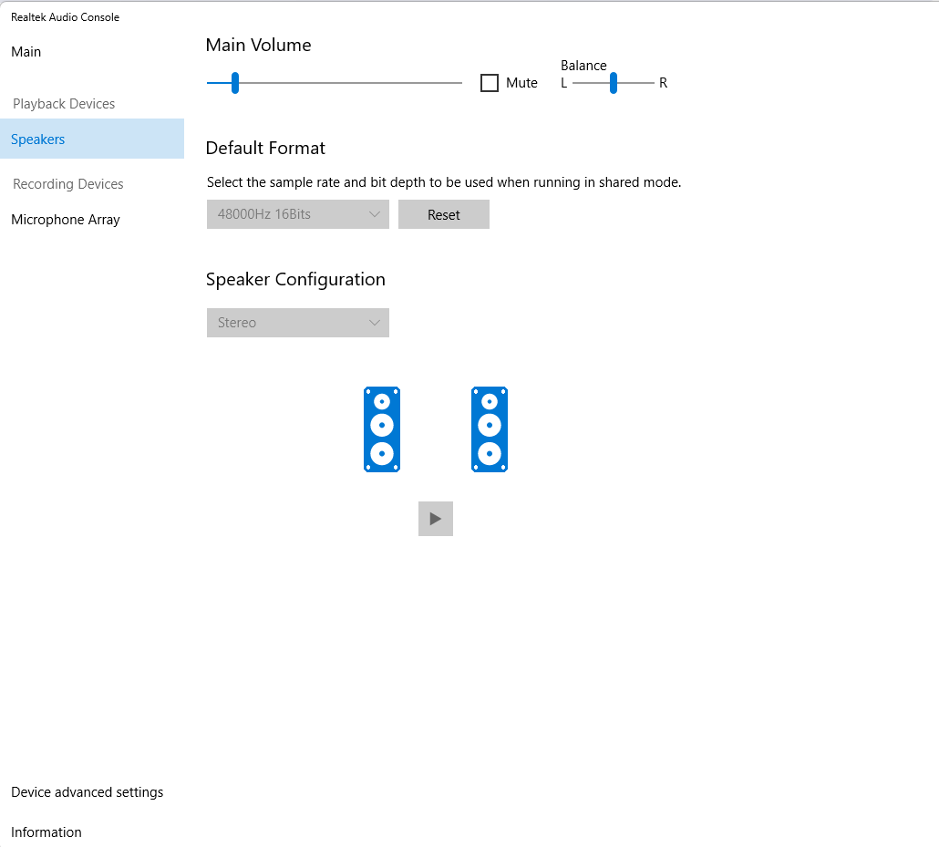Click the chevron arrow on the Stereo dropdown
This screenshot has width=939, height=847.
[375, 323]
